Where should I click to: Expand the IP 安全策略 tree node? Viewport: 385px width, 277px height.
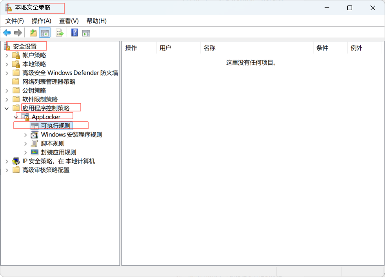click(7, 162)
